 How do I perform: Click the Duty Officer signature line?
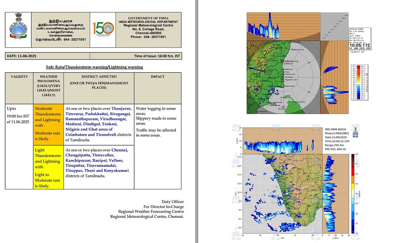[x=172, y=201]
